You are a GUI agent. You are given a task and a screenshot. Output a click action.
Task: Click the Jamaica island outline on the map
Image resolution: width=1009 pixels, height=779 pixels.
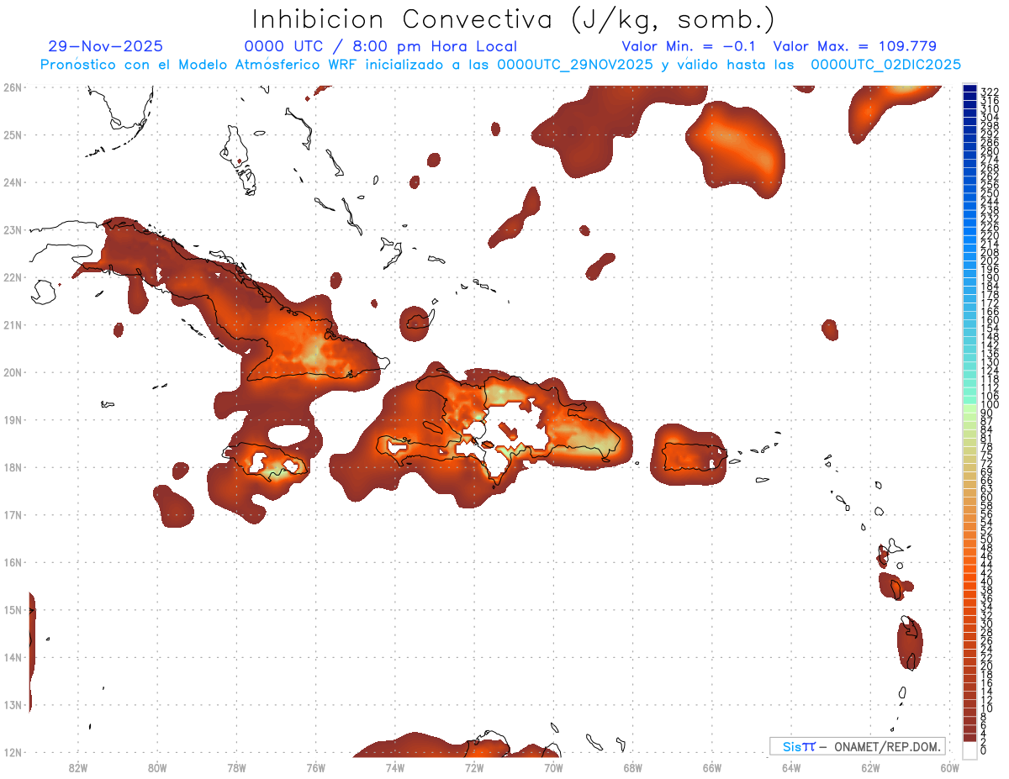[266, 461]
